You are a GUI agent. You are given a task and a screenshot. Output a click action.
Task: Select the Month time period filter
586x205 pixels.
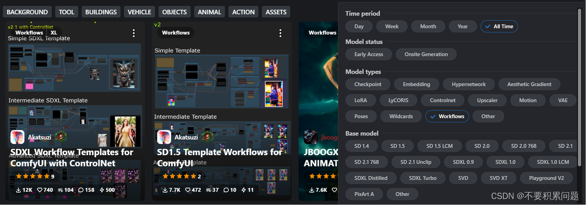[428, 27]
